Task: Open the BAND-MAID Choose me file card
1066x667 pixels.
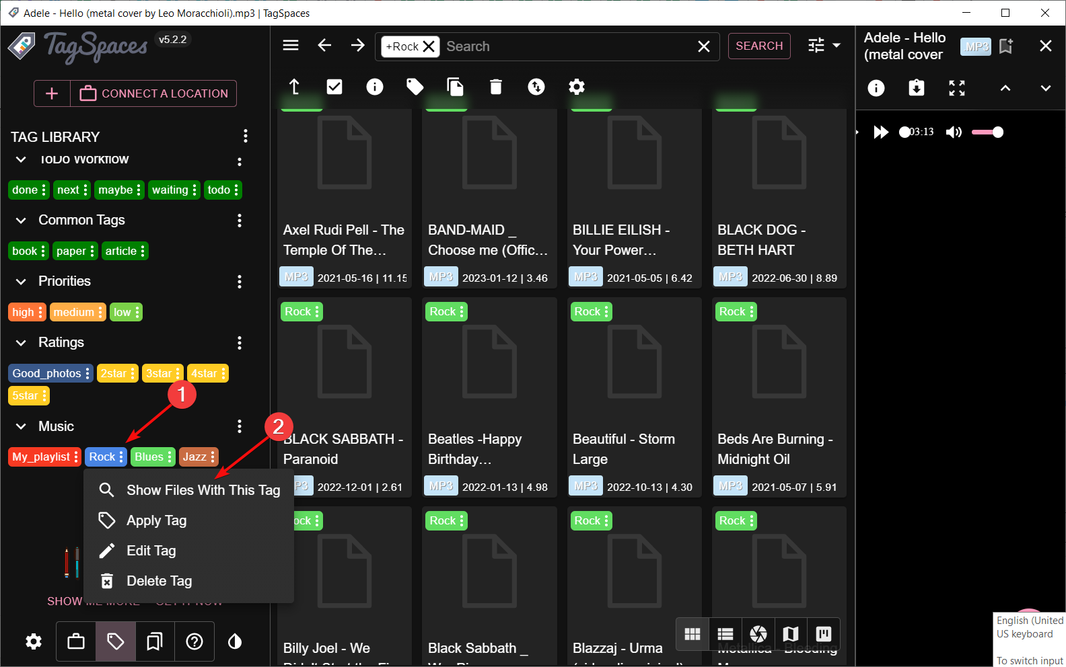Action: [489, 198]
